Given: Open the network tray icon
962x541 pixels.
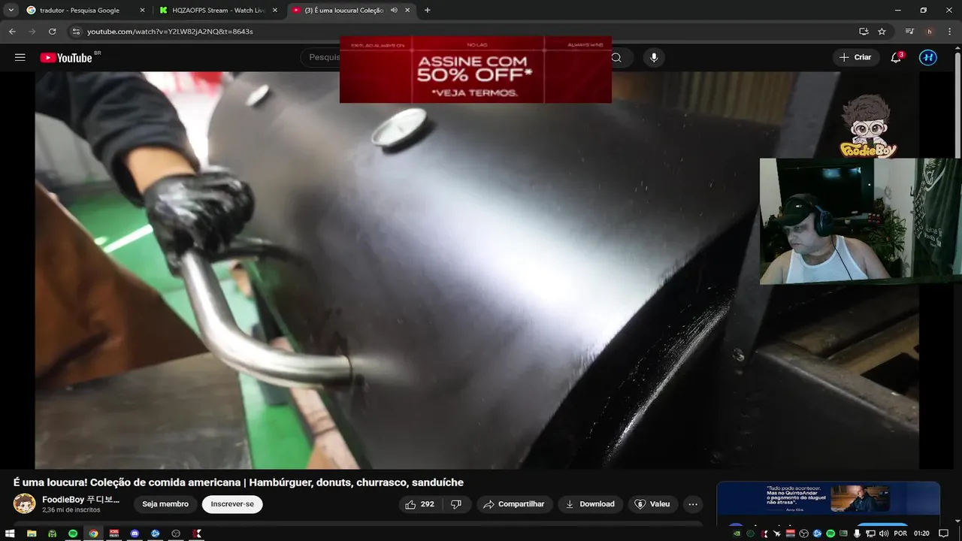Looking at the screenshot, I should pyautogui.click(x=870, y=533).
